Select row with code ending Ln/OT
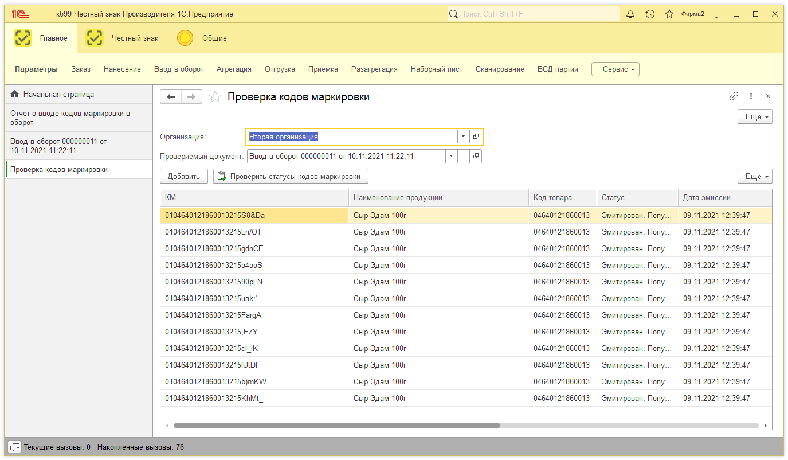Image resolution: width=788 pixels, height=460 pixels. (466, 232)
